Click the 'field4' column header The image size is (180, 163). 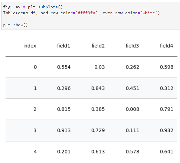tap(166, 46)
